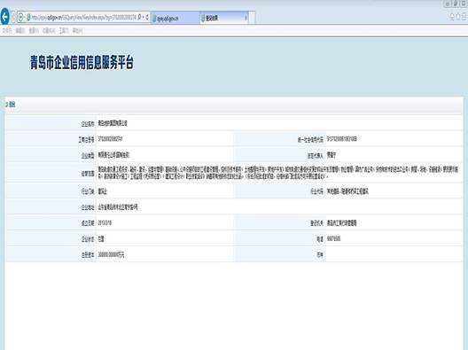Open the 查看 (View) menu
The width and height of the screenshot is (468, 350).
pos(34,31)
